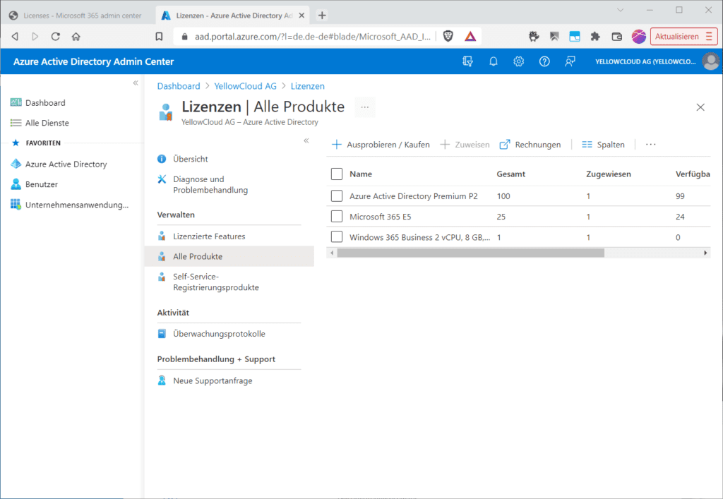The width and height of the screenshot is (723, 499).
Task: Sort by Gesamt column header
Action: (511, 174)
